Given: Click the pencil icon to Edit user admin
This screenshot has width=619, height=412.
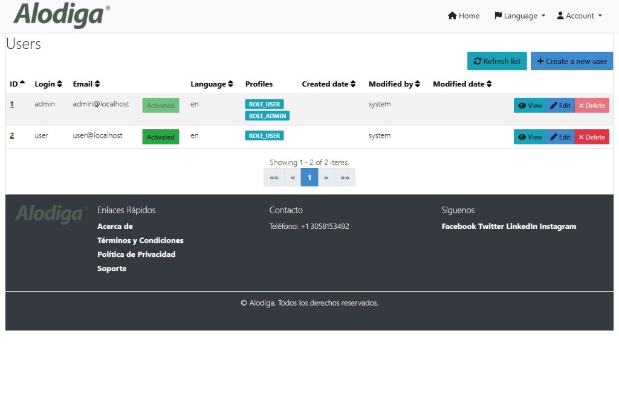Looking at the screenshot, I should pos(554,105).
